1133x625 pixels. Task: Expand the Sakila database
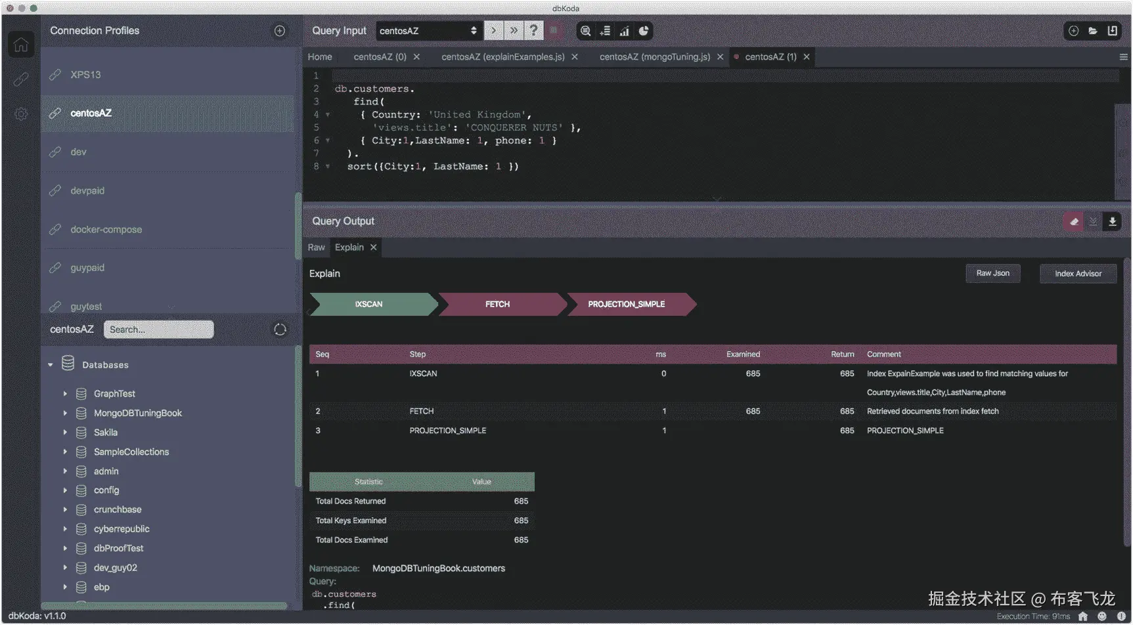pyautogui.click(x=65, y=433)
